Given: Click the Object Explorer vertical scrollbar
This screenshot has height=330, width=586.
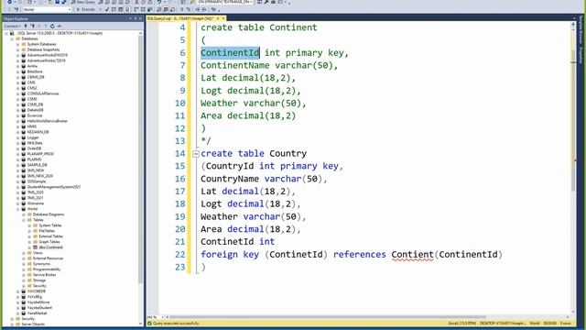Looking at the screenshot, I should (x=140, y=159).
